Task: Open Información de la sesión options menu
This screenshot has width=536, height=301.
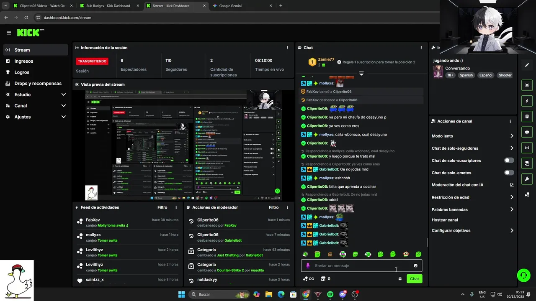Action: pos(287,48)
